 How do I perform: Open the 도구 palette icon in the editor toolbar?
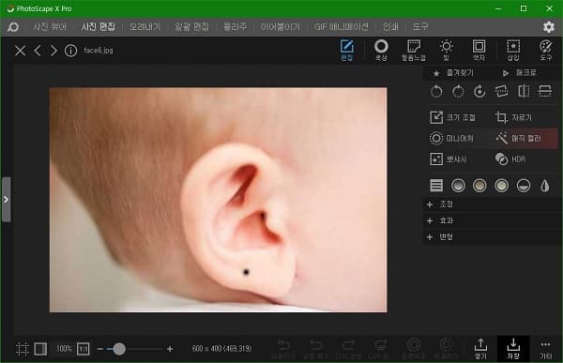(546, 51)
